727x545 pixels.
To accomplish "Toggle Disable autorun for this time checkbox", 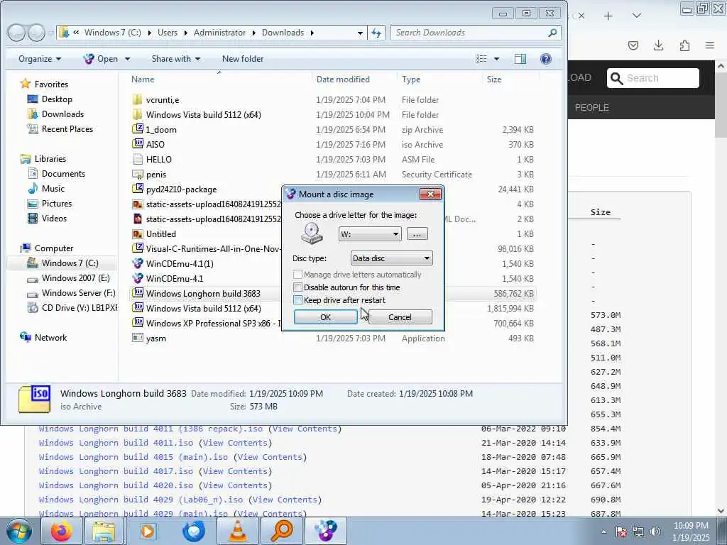I will (298, 287).
